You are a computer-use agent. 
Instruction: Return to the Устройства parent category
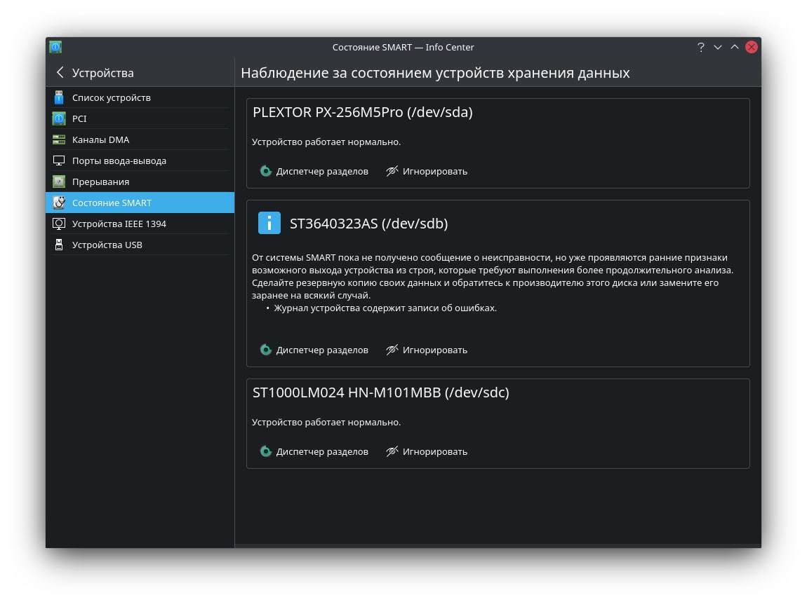pyautogui.click(x=102, y=73)
